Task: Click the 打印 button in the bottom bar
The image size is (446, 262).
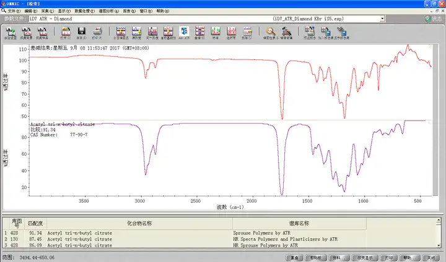Action: point(389,258)
